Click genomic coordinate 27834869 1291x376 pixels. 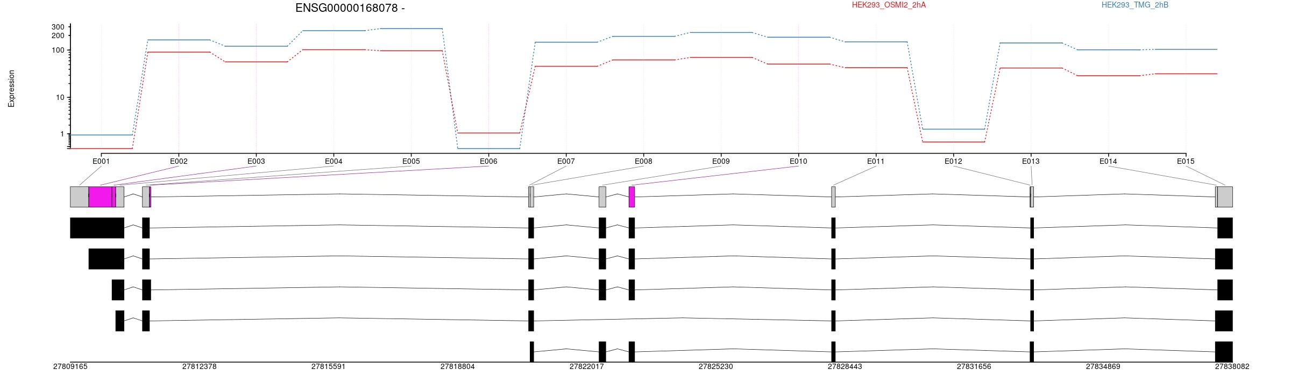coord(1103,367)
